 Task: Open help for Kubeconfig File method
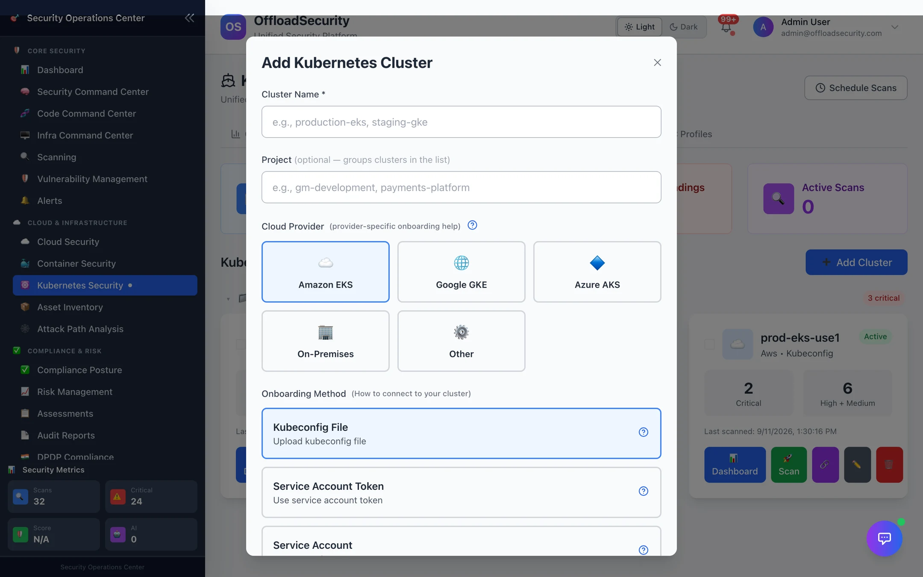[643, 432]
